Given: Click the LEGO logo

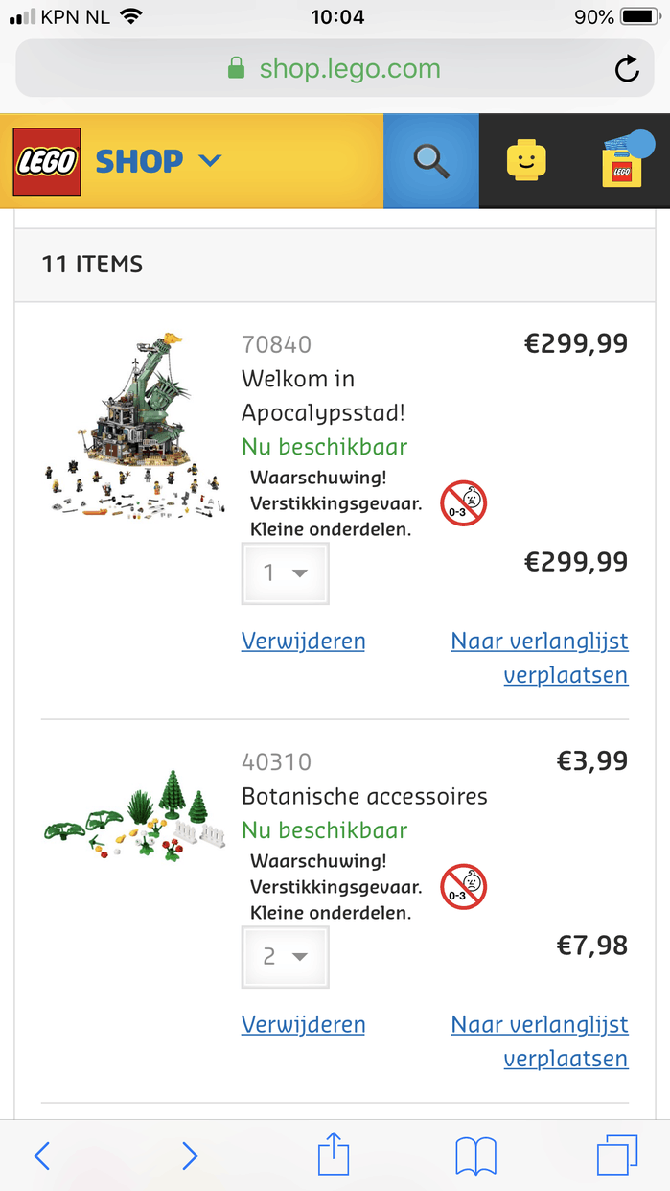Looking at the screenshot, I should click(x=46, y=161).
